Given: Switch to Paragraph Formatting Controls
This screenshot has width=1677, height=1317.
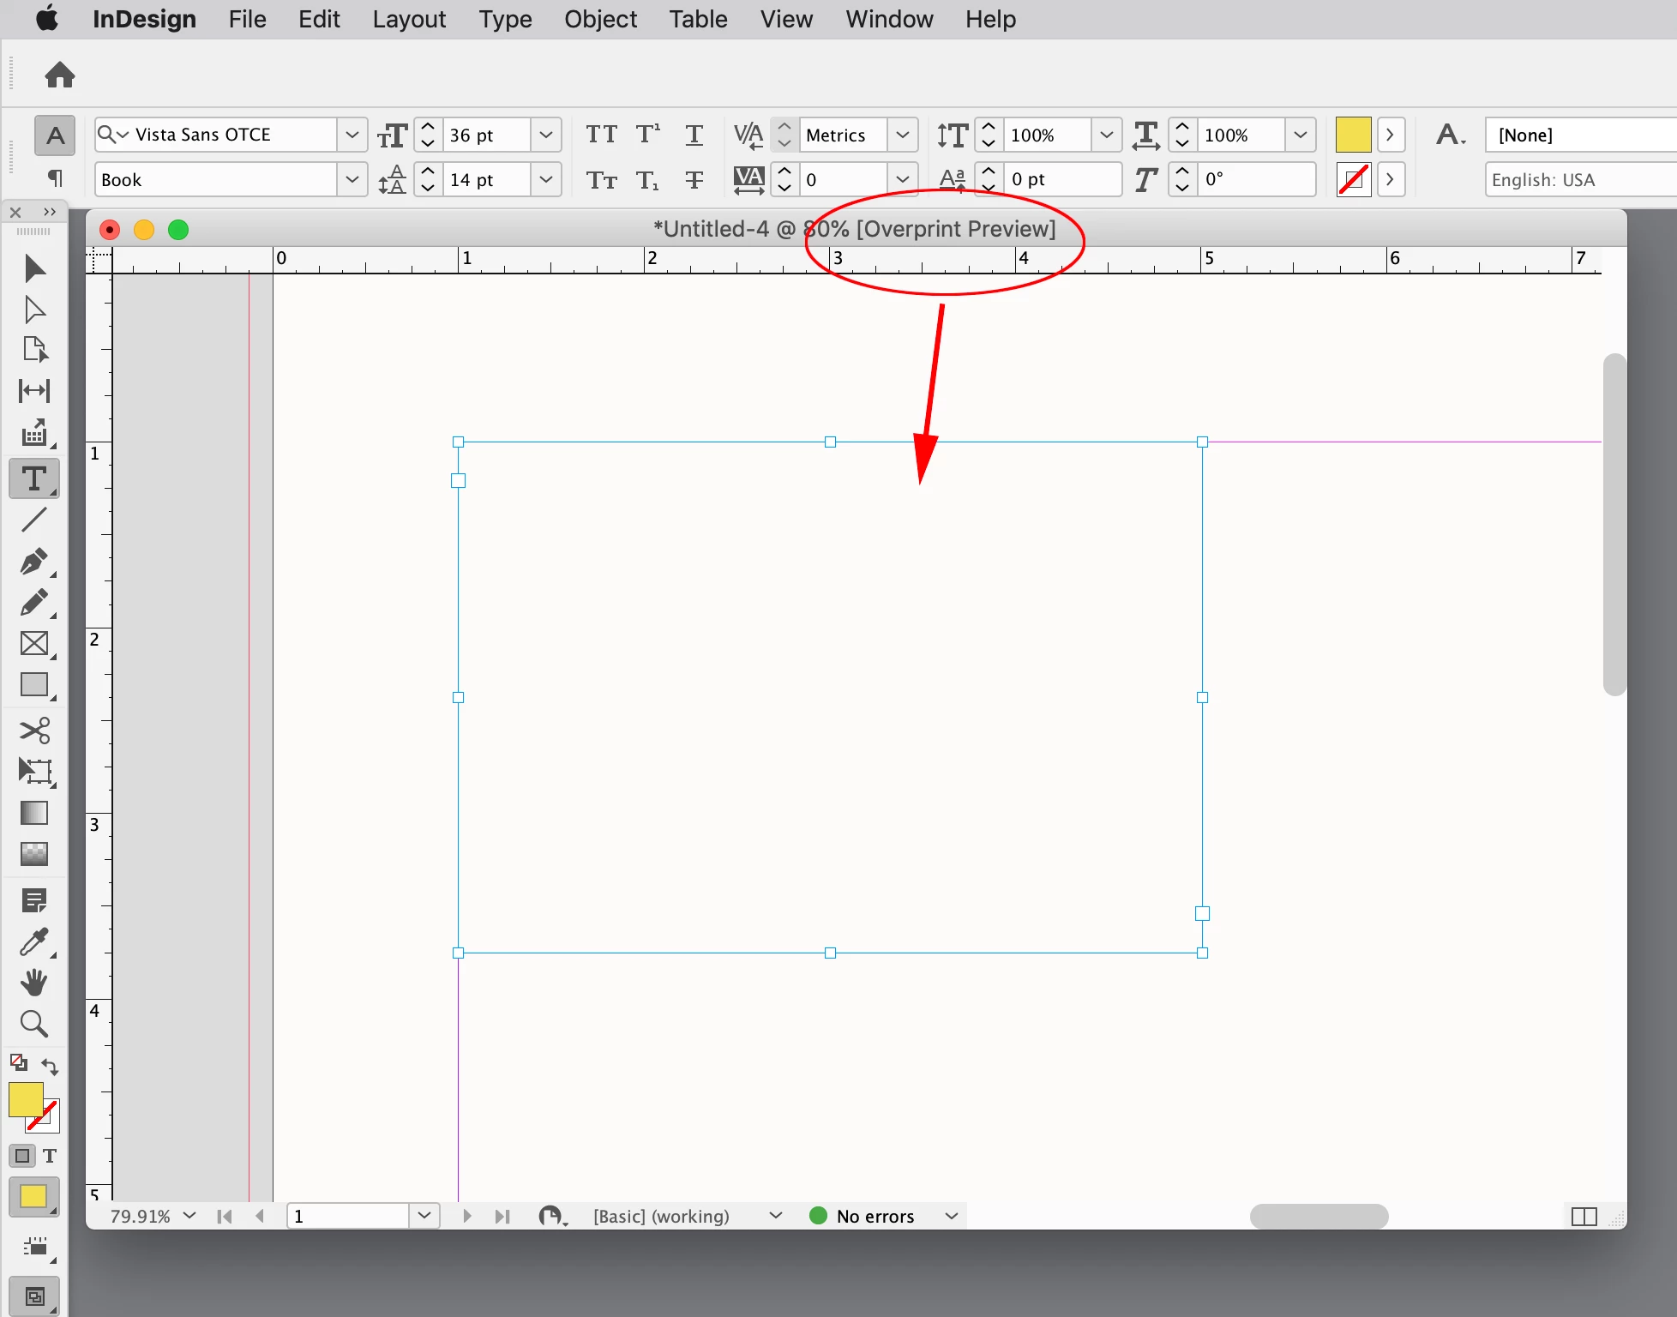Looking at the screenshot, I should pyautogui.click(x=54, y=178).
